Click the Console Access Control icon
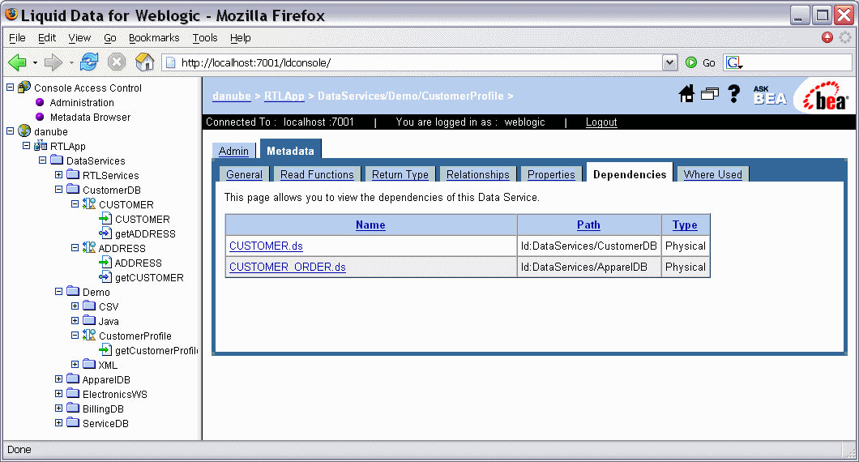The width and height of the screenshot is (859, 462). [x=24, y=88]
